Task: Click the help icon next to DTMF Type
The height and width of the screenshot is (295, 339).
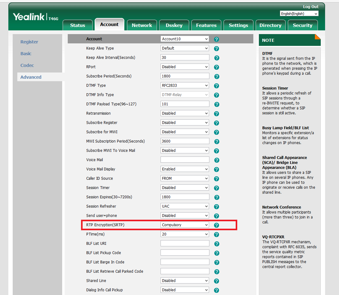Action: tap(217, 86)
